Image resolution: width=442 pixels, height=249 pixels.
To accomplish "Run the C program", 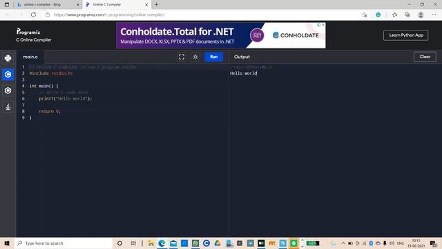I will [x=213, y=57].
